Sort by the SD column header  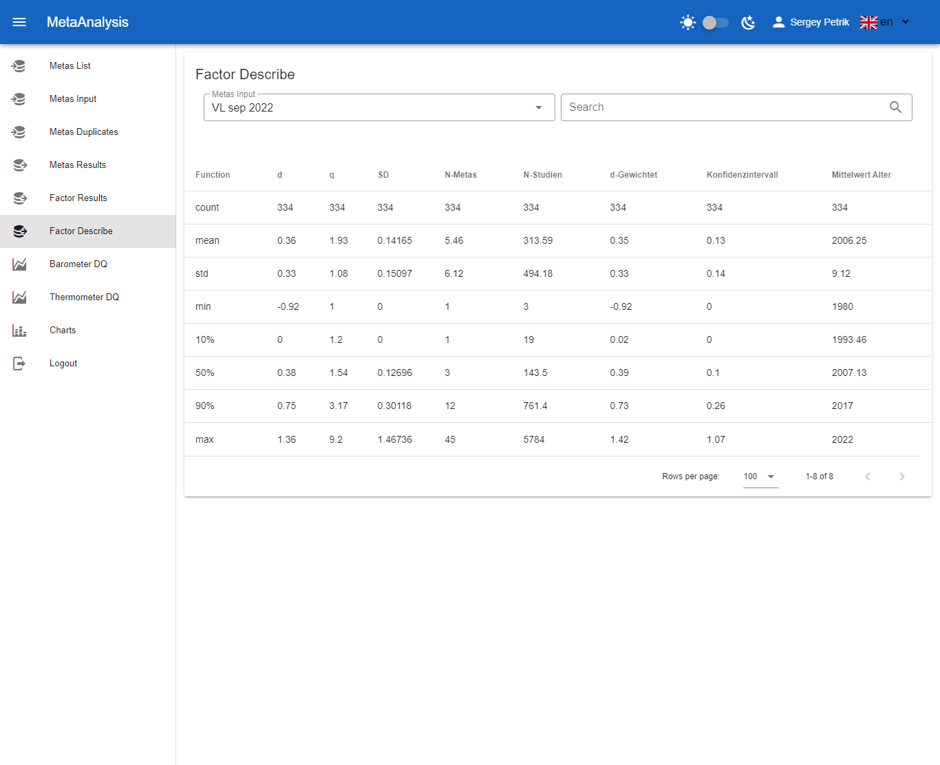point(383,175)
